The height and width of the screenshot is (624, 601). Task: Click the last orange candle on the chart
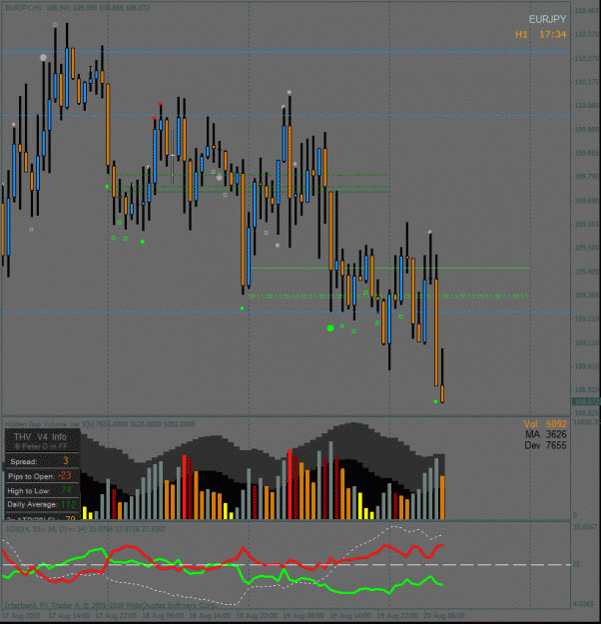442,393
